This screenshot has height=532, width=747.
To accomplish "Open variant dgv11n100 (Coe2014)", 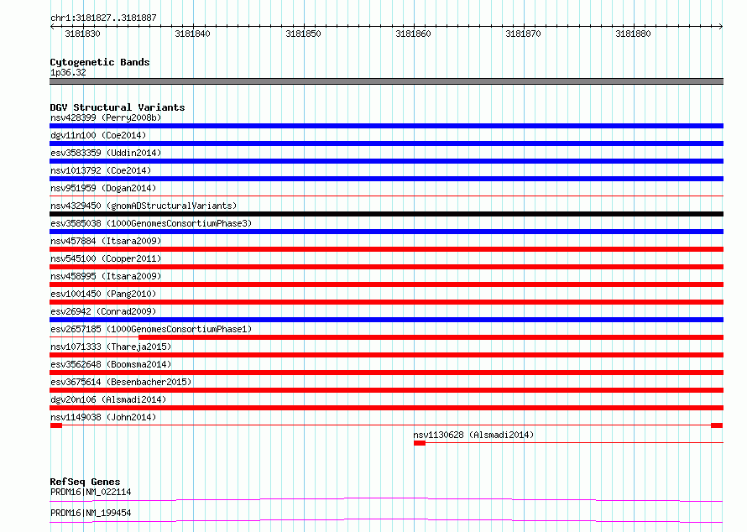I will tap(98, 135).
